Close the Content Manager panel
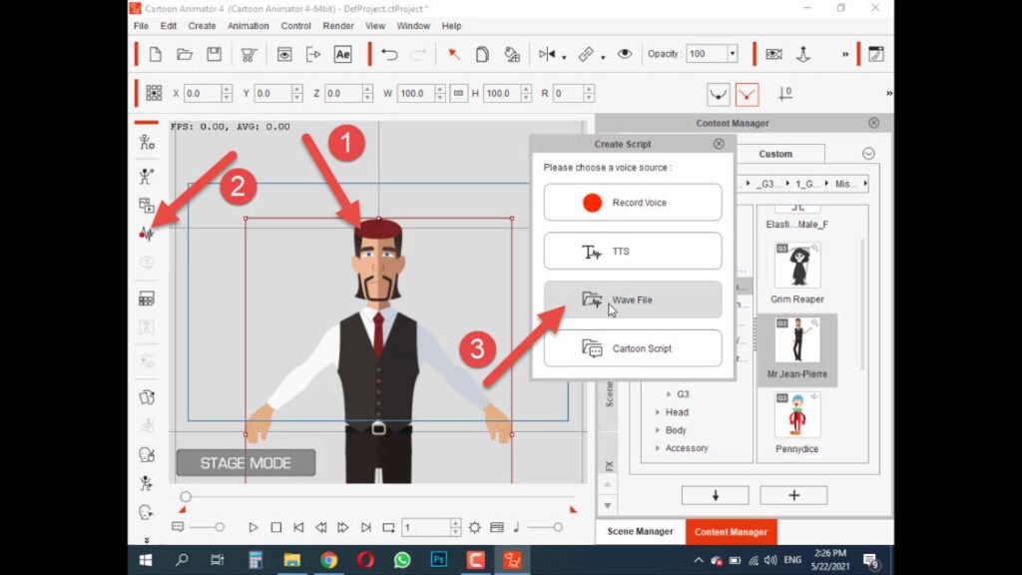This screenshot has height=575, width=1022. coord(873,123)
